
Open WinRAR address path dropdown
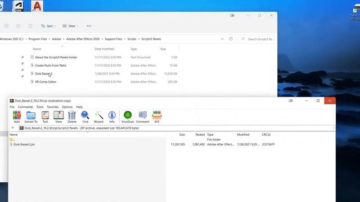point(334,128)
